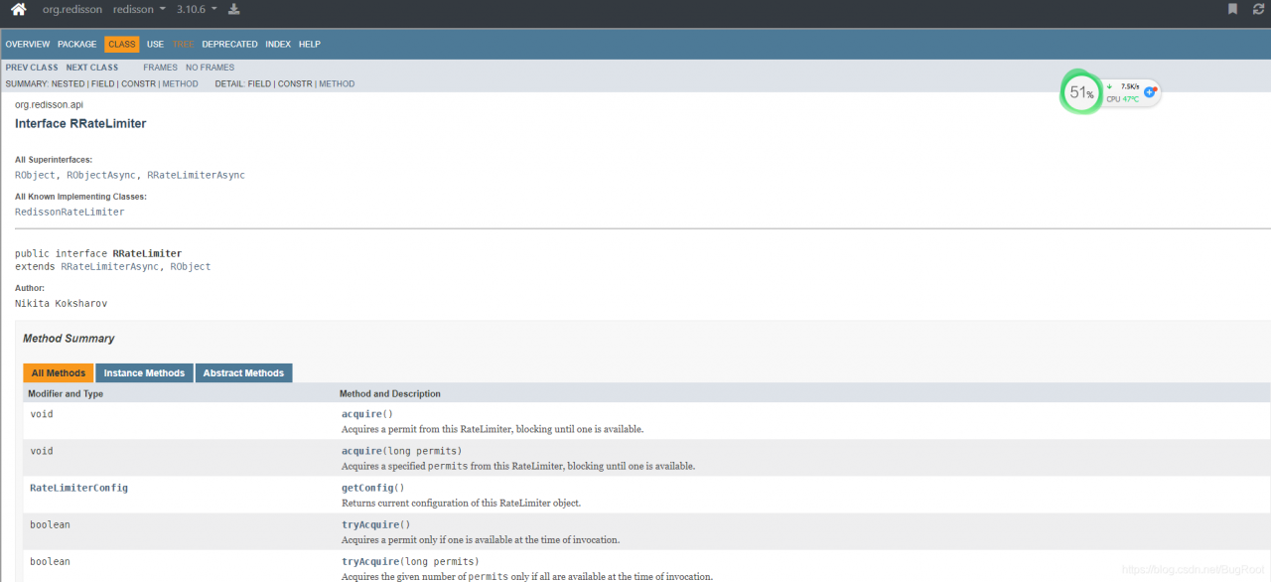Switch to FRAMES view
1271x582 pixels.
click(x=160, y=68)
